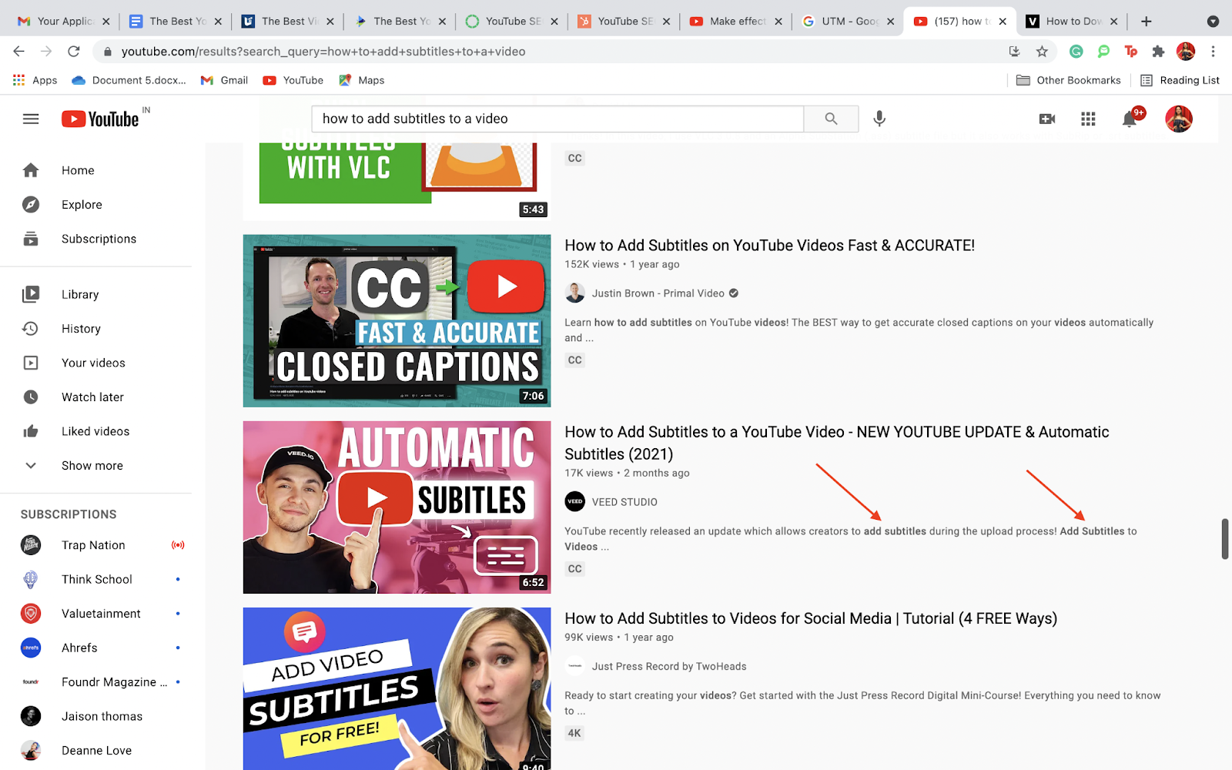Open the Reading List
The image size is (1232, 770).
pyautogui.click(x=1180, y=80)
